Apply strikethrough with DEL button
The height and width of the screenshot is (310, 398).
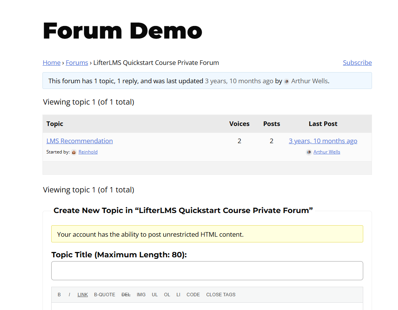[126, 295]
